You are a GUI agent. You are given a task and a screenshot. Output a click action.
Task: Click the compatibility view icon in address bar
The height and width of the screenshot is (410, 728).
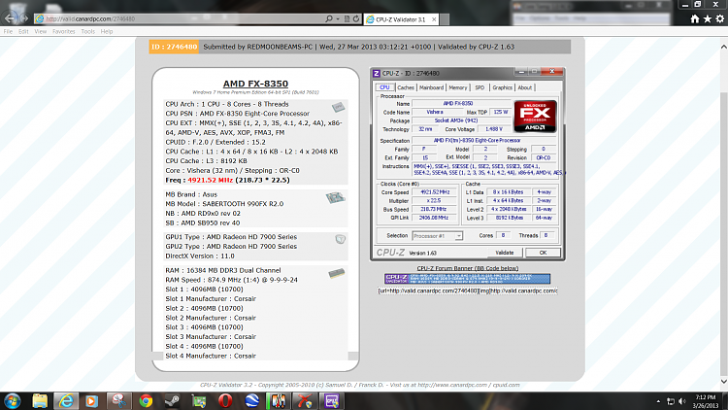click(347, 19)
